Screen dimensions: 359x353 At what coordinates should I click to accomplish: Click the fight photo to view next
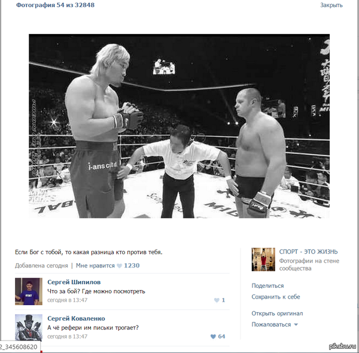(180, 126)
